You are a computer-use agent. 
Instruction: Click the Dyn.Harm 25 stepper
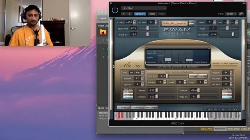(231, 84)
